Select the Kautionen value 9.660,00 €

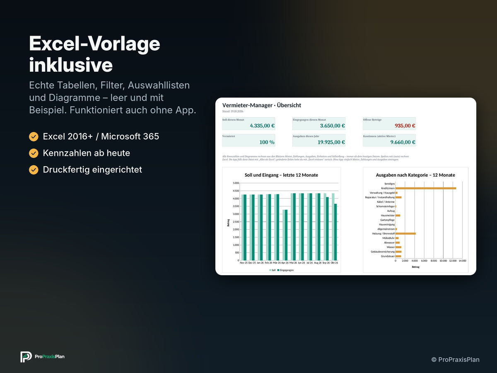[x=403, y=142]
